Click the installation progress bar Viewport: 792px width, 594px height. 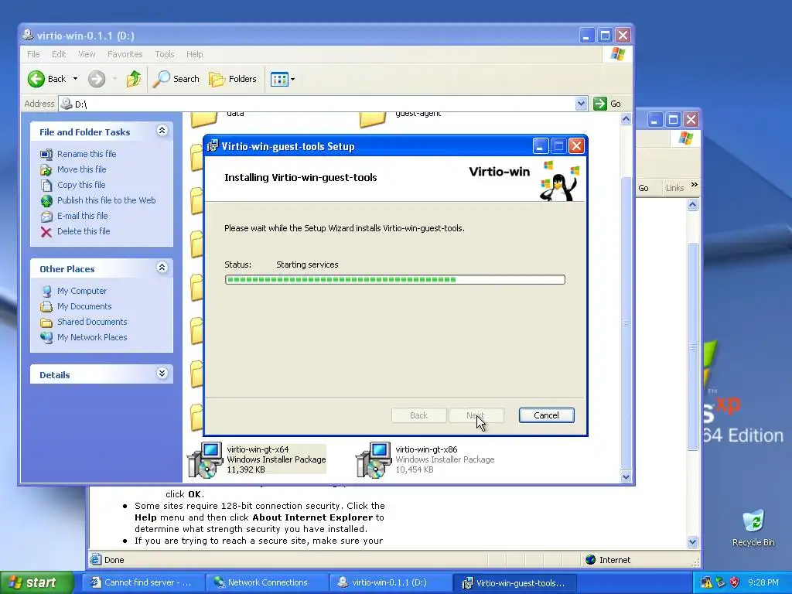tap(395, 280)
